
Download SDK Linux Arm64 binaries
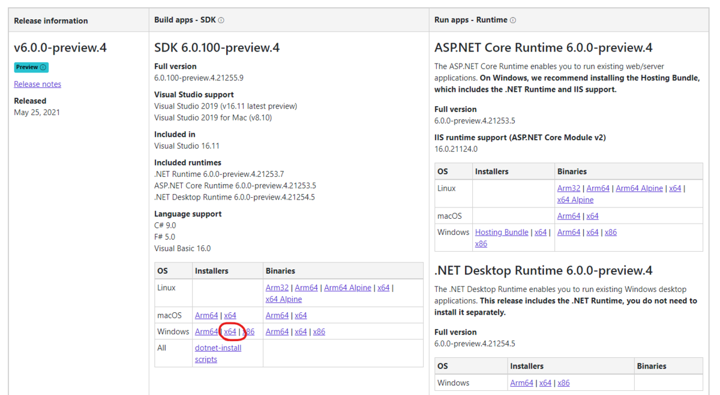pos(306,288)
